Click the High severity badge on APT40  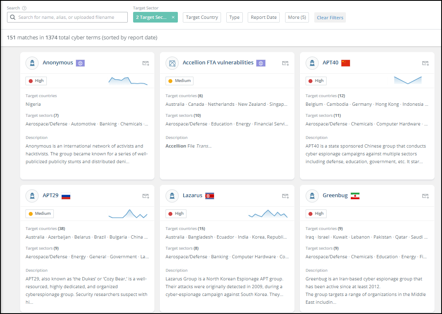click(x=316, y=81)
